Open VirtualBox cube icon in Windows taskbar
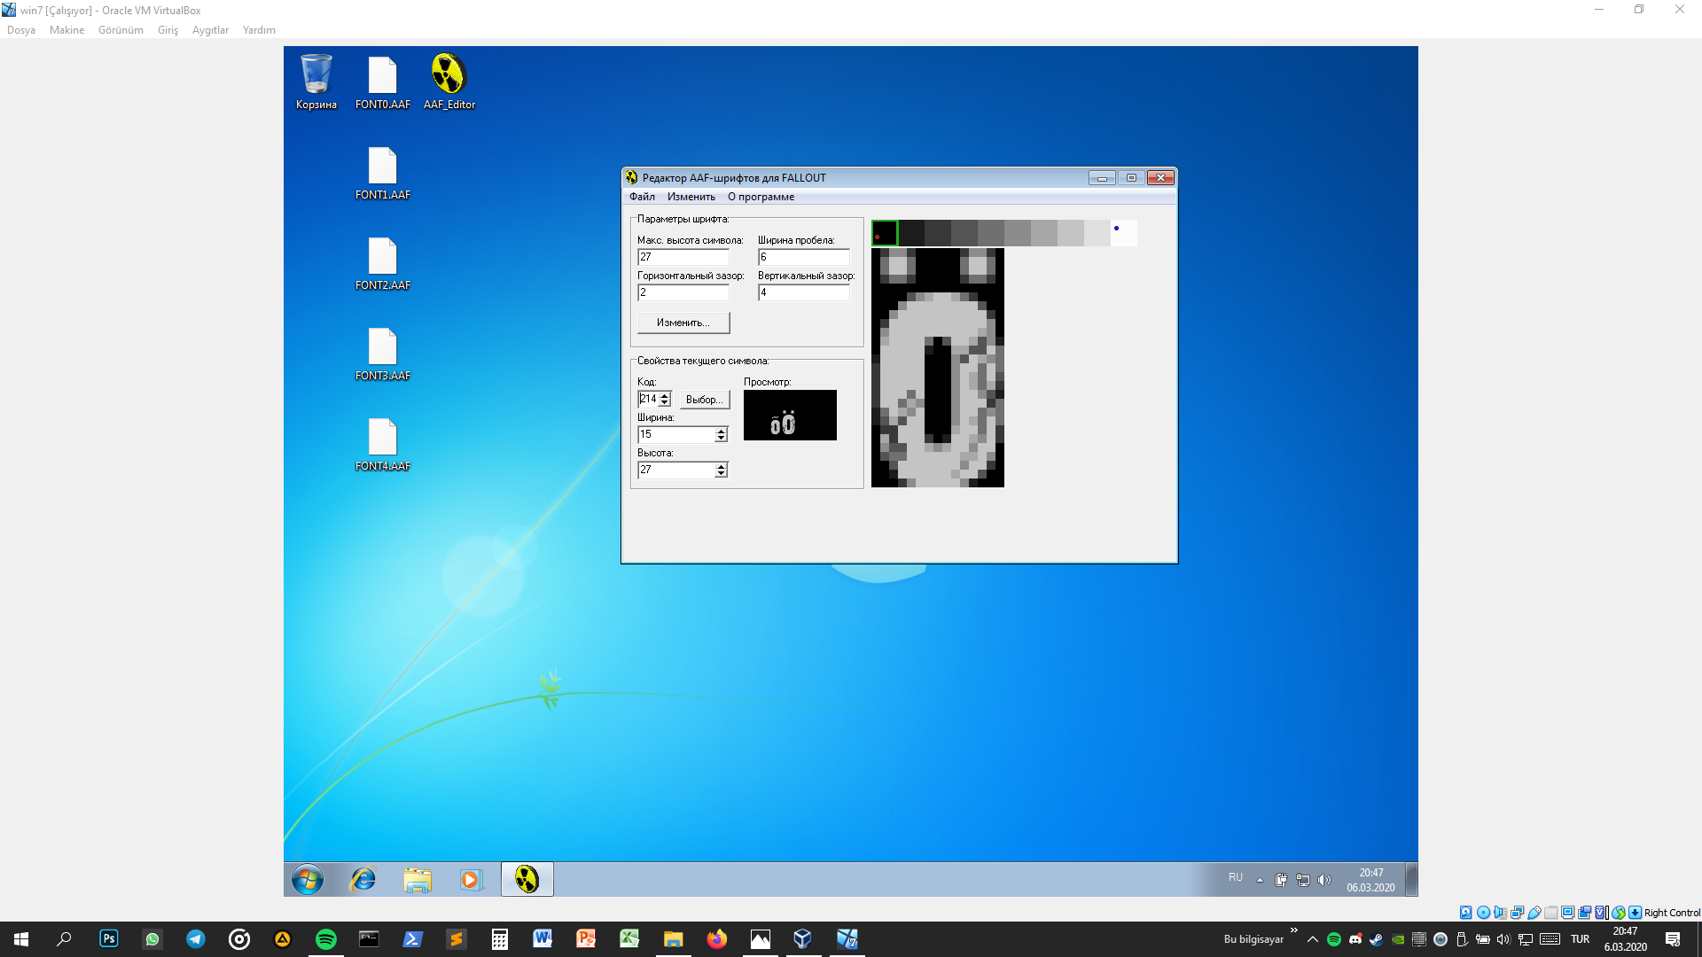The height and width of the screenshot is (957, 1702). [x=803, y=938]
